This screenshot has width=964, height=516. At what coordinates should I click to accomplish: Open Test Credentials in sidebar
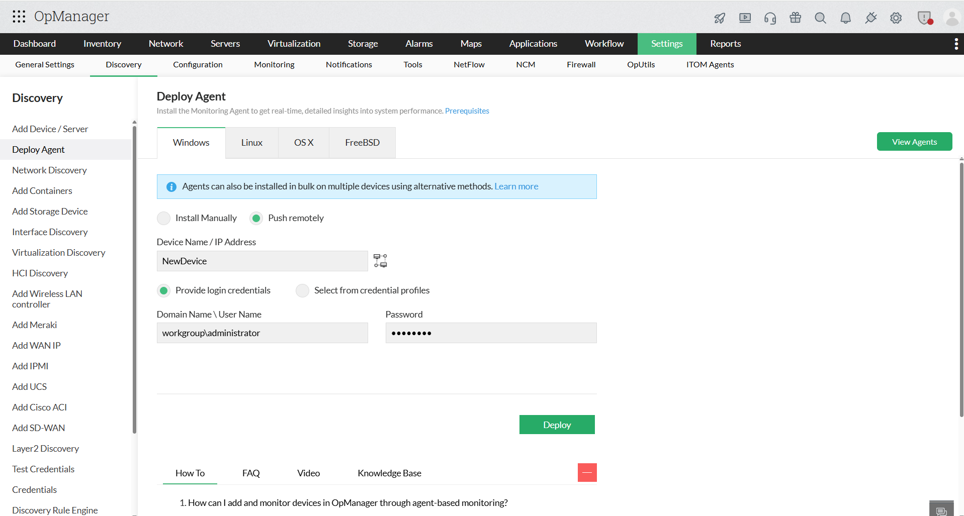pyautogui.click(x=43, y=469)
